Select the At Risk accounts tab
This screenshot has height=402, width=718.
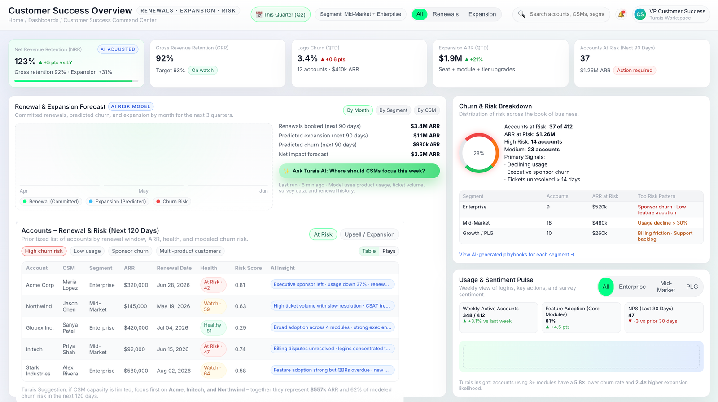[323, 234]
